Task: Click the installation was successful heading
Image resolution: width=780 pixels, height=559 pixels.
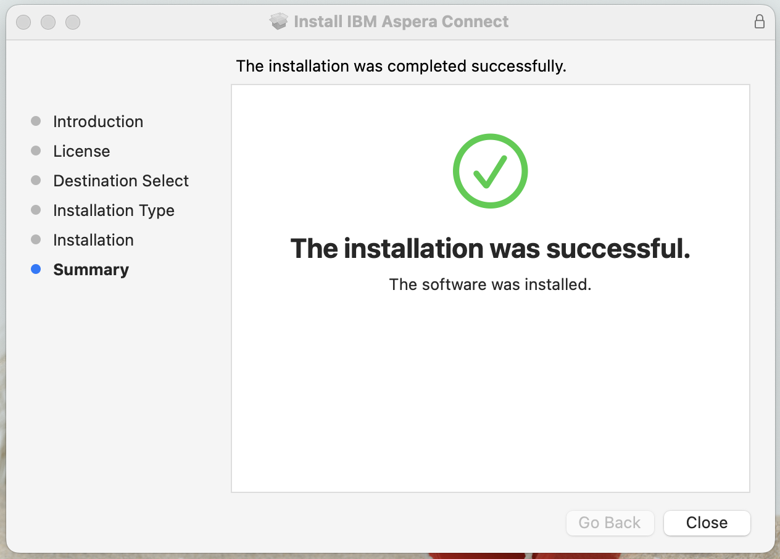Action: point(490,249)
